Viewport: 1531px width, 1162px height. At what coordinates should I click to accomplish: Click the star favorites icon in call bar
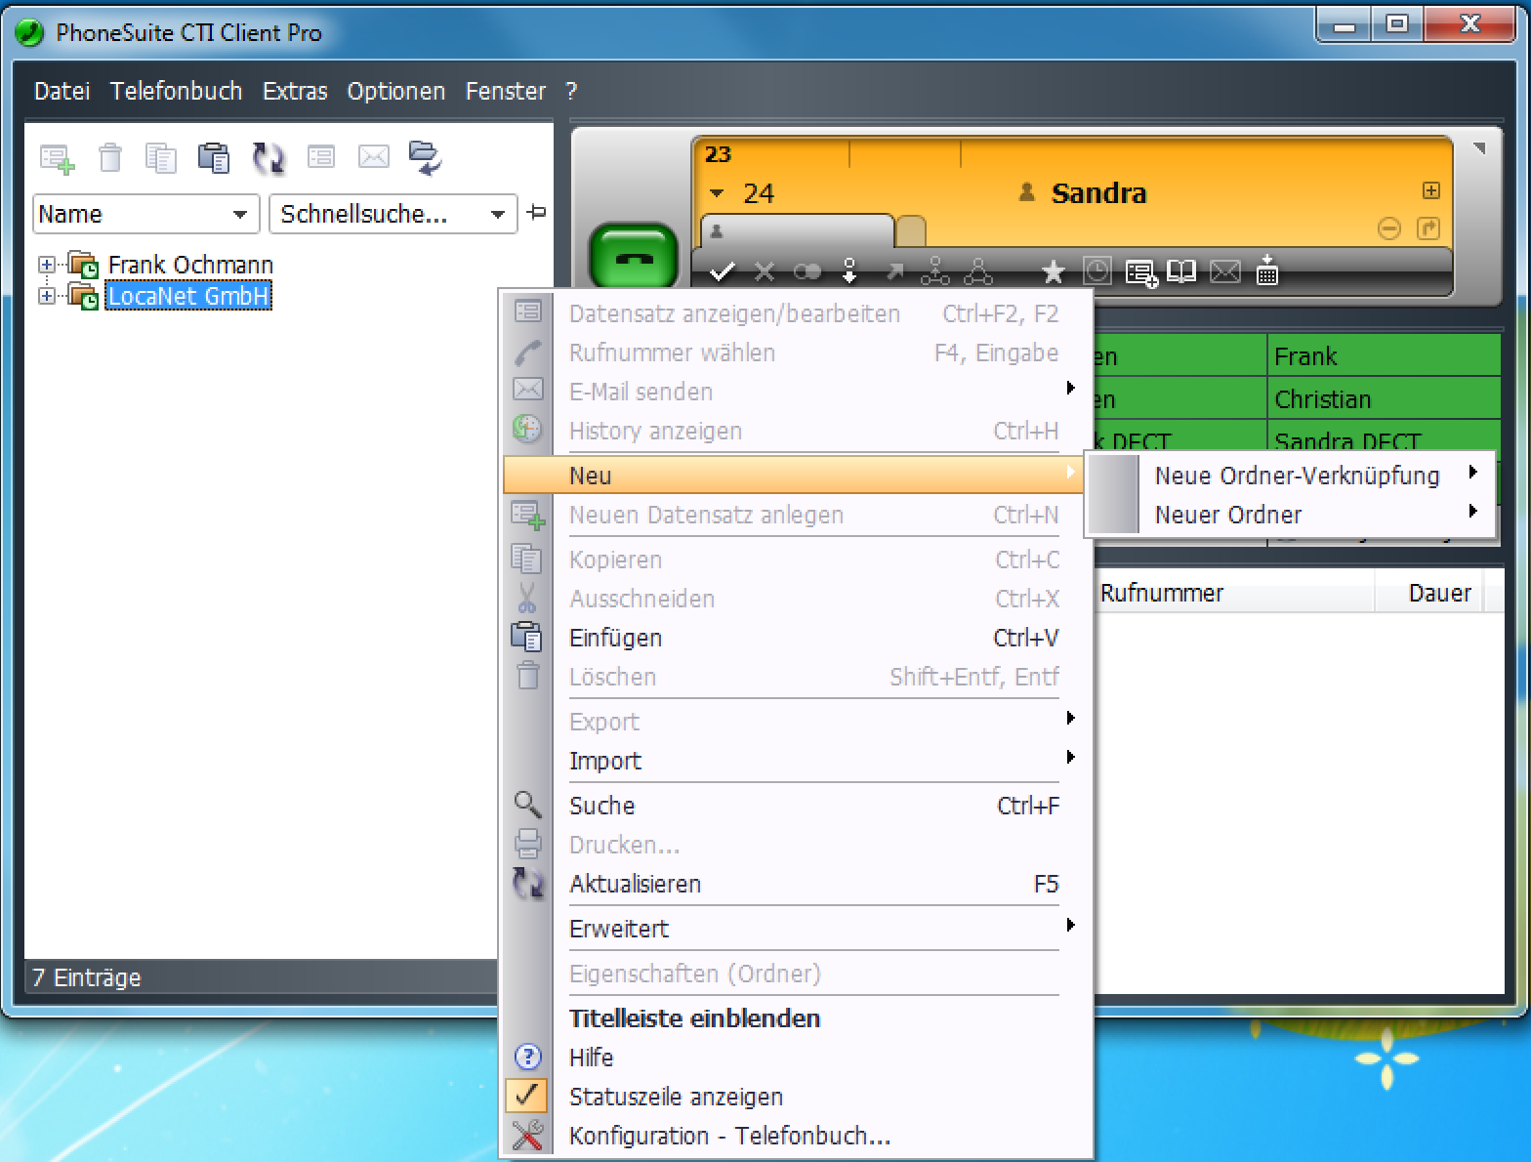(1053, 272)
